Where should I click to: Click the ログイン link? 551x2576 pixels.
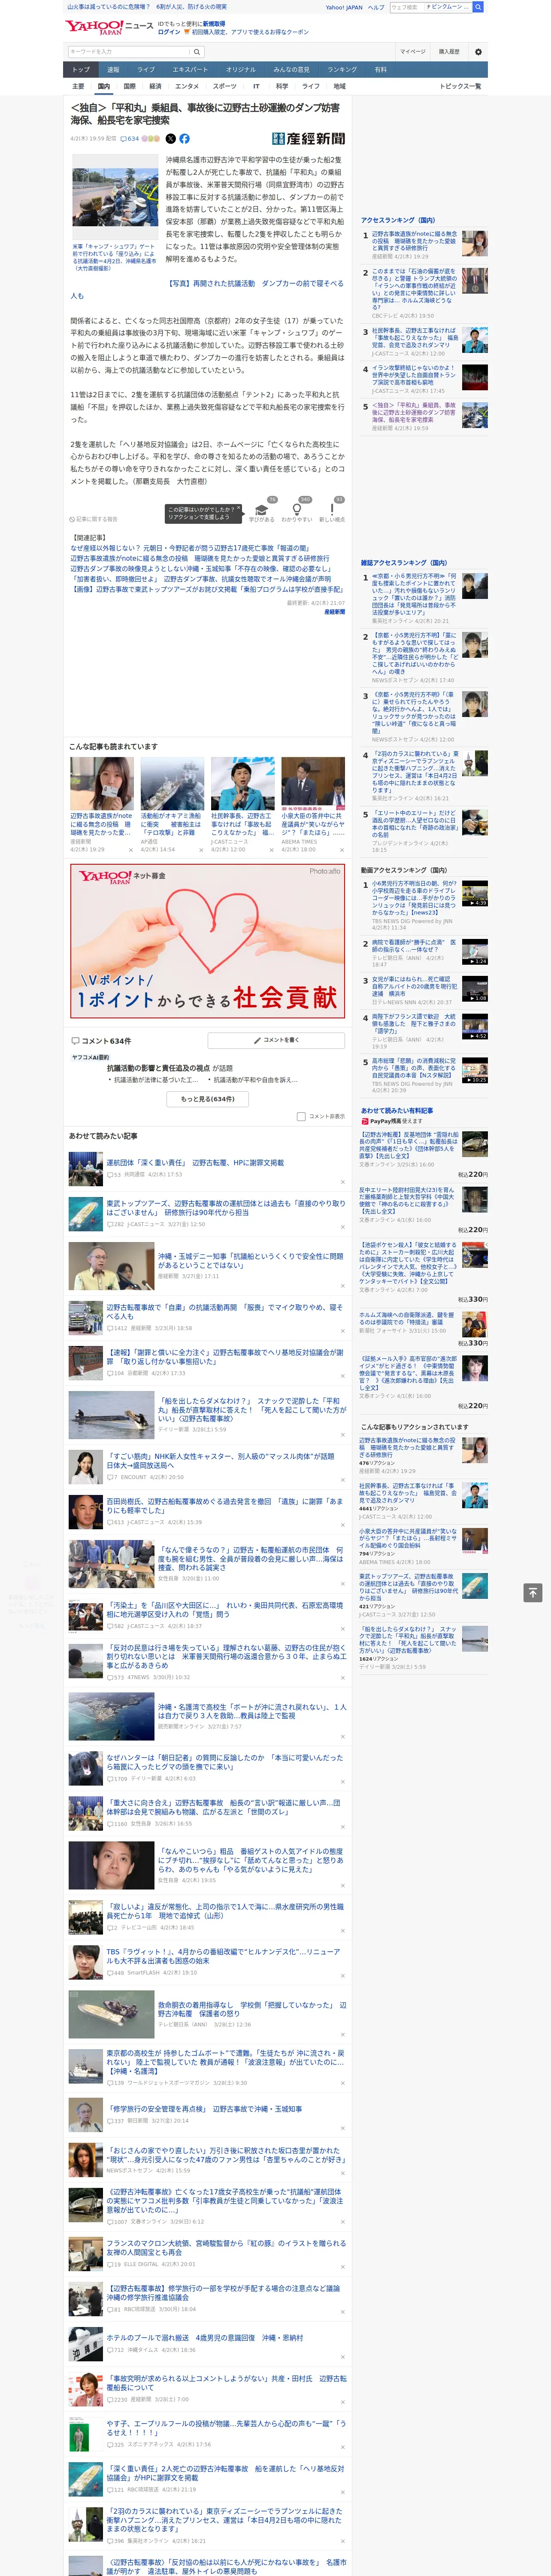(x=169, y=32)
